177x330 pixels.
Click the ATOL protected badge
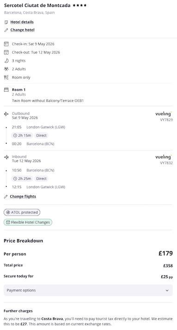pos(22,212)
